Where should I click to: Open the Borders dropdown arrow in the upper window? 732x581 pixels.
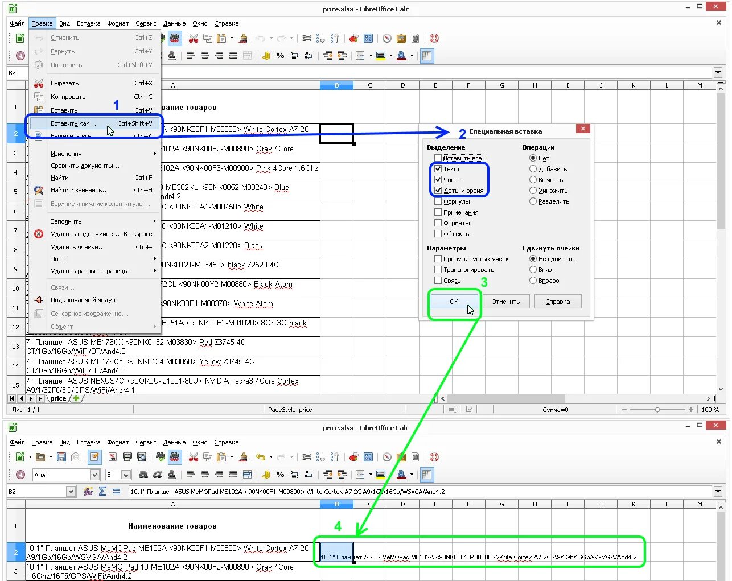[x=371, y=56]
